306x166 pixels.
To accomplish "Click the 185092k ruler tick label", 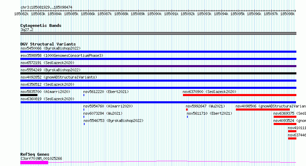I will pos(188,14).
